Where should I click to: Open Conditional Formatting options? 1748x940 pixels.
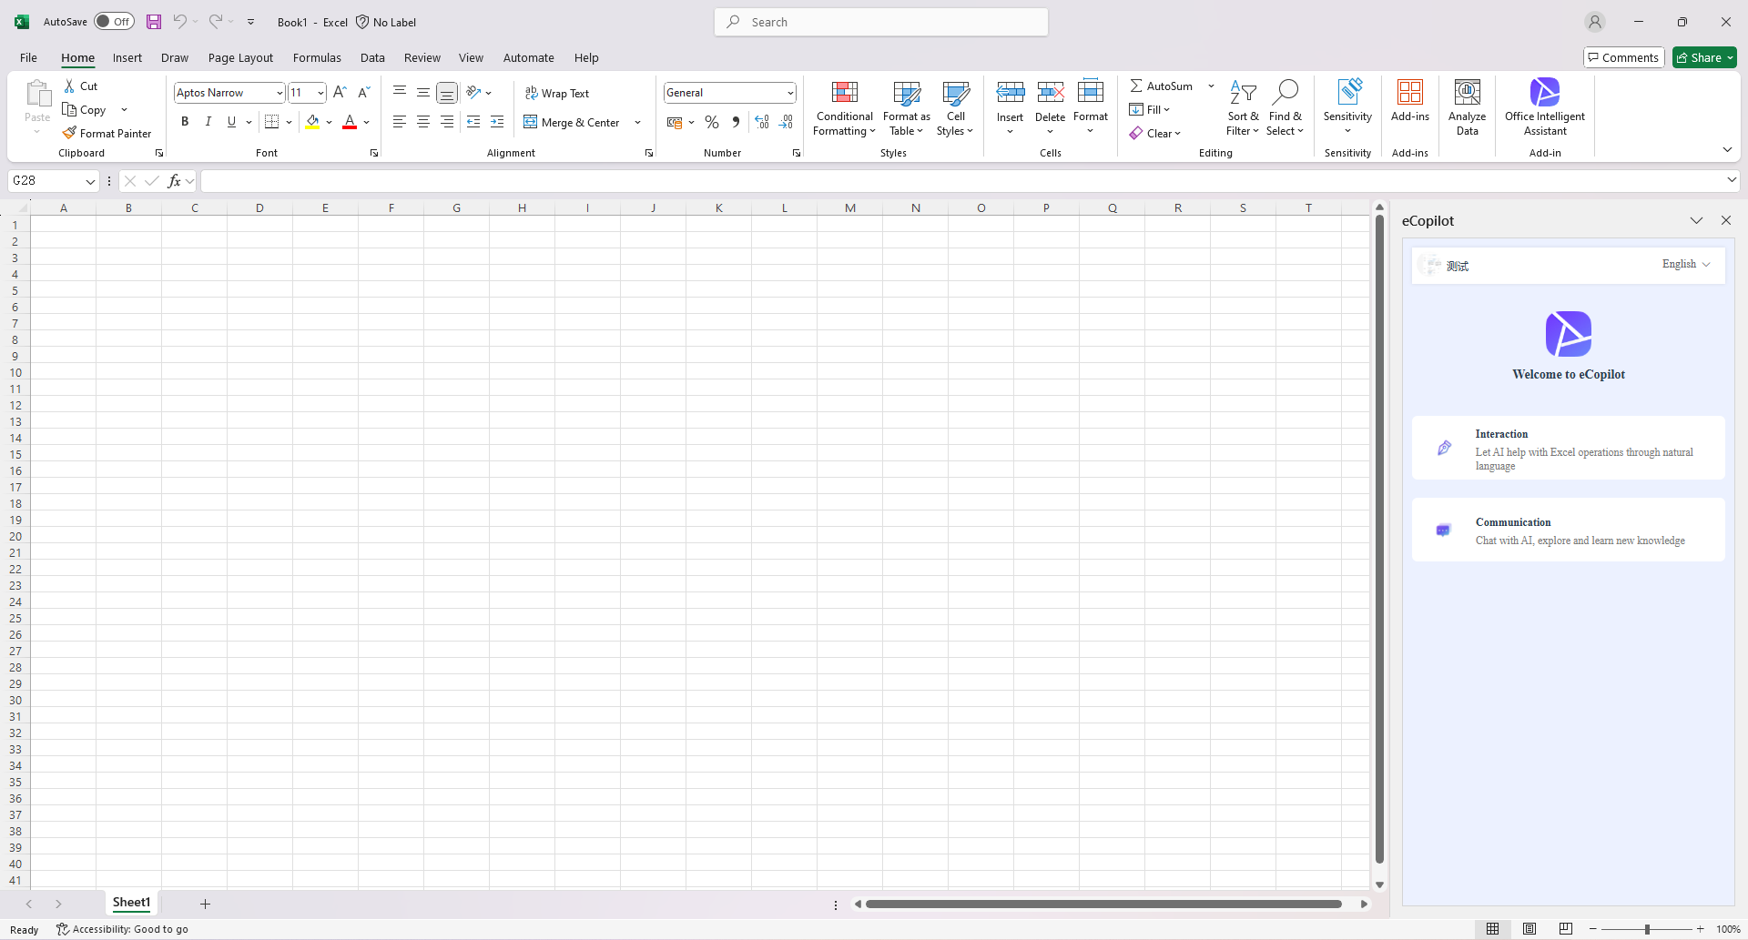(x=843, y=107)
